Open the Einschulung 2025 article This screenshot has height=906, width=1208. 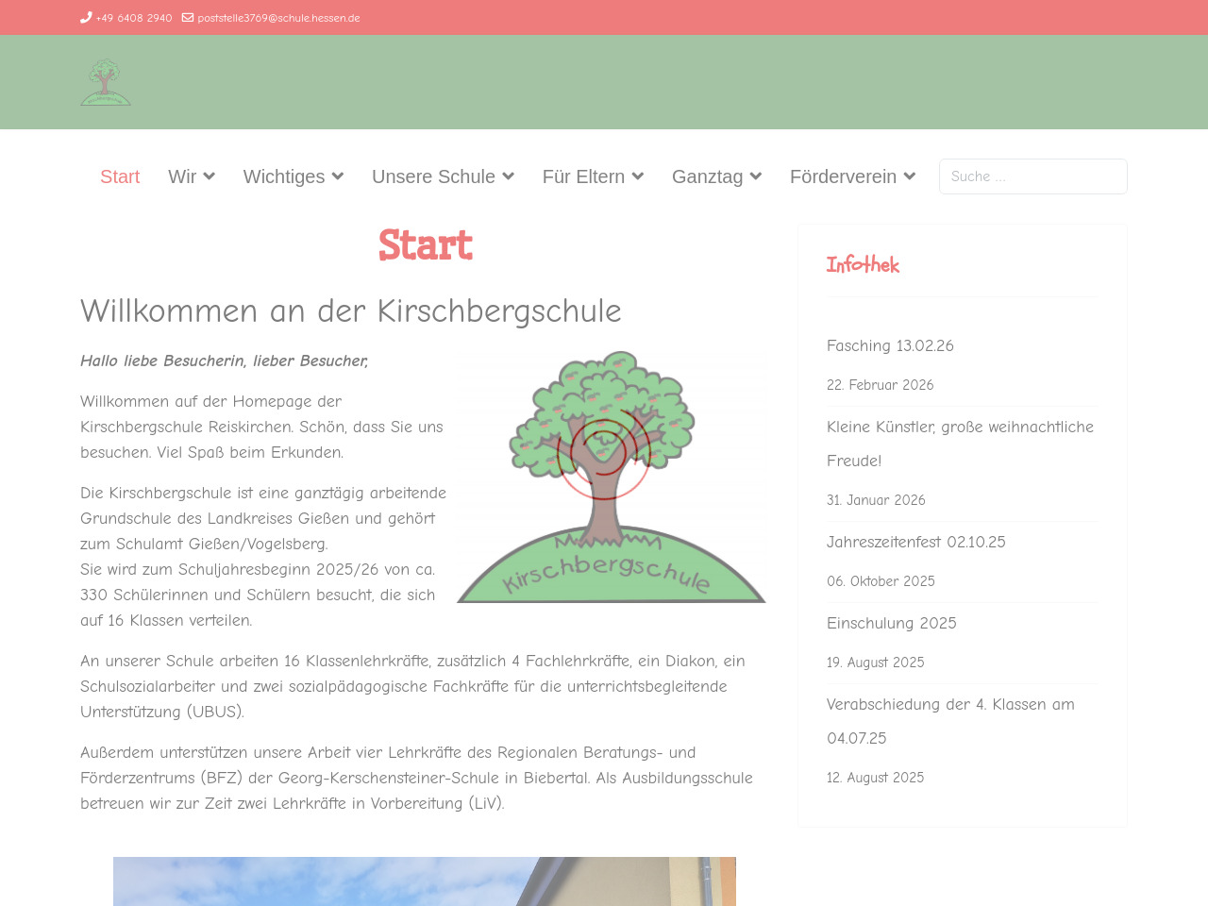point(891,623)
